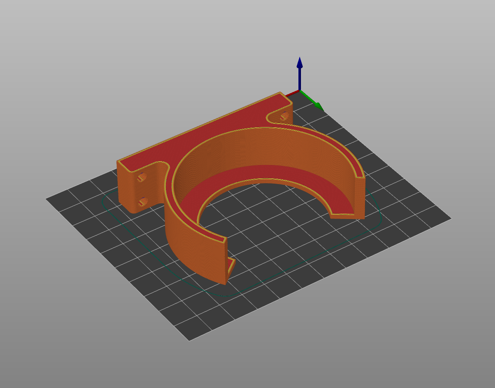Click the front corner of the print bed
This screenshot has width=495, height=388.
pos(189,340)
